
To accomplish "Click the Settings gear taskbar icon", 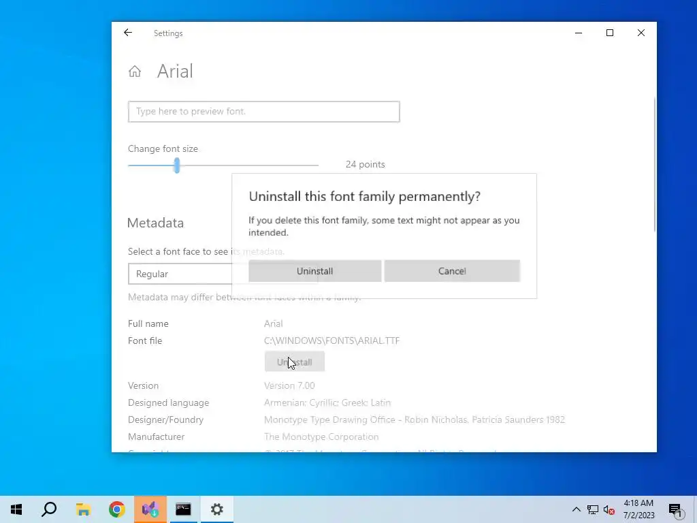I will click(217, 509).
